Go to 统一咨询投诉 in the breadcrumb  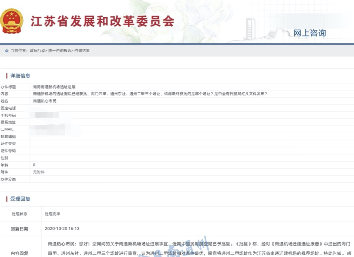point(60,51)
